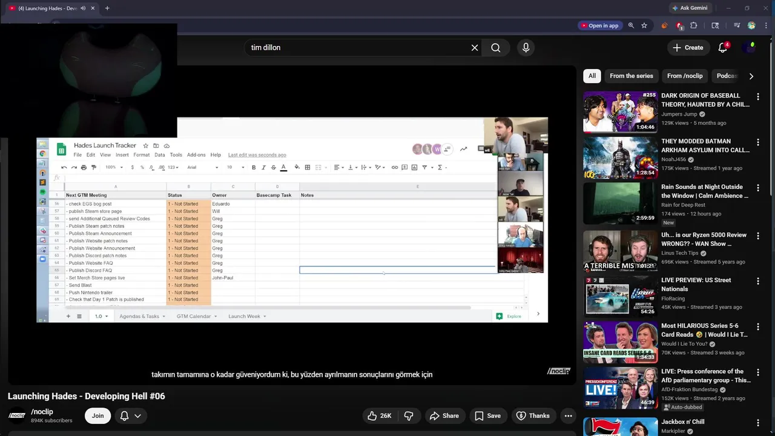The image size is (775, 436).
Task: Open the orange extension icon
Action: pyautogui.click(x=664, y=25)
